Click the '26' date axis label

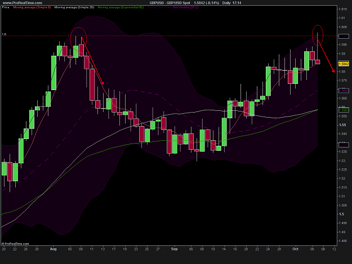pos(26,249)
